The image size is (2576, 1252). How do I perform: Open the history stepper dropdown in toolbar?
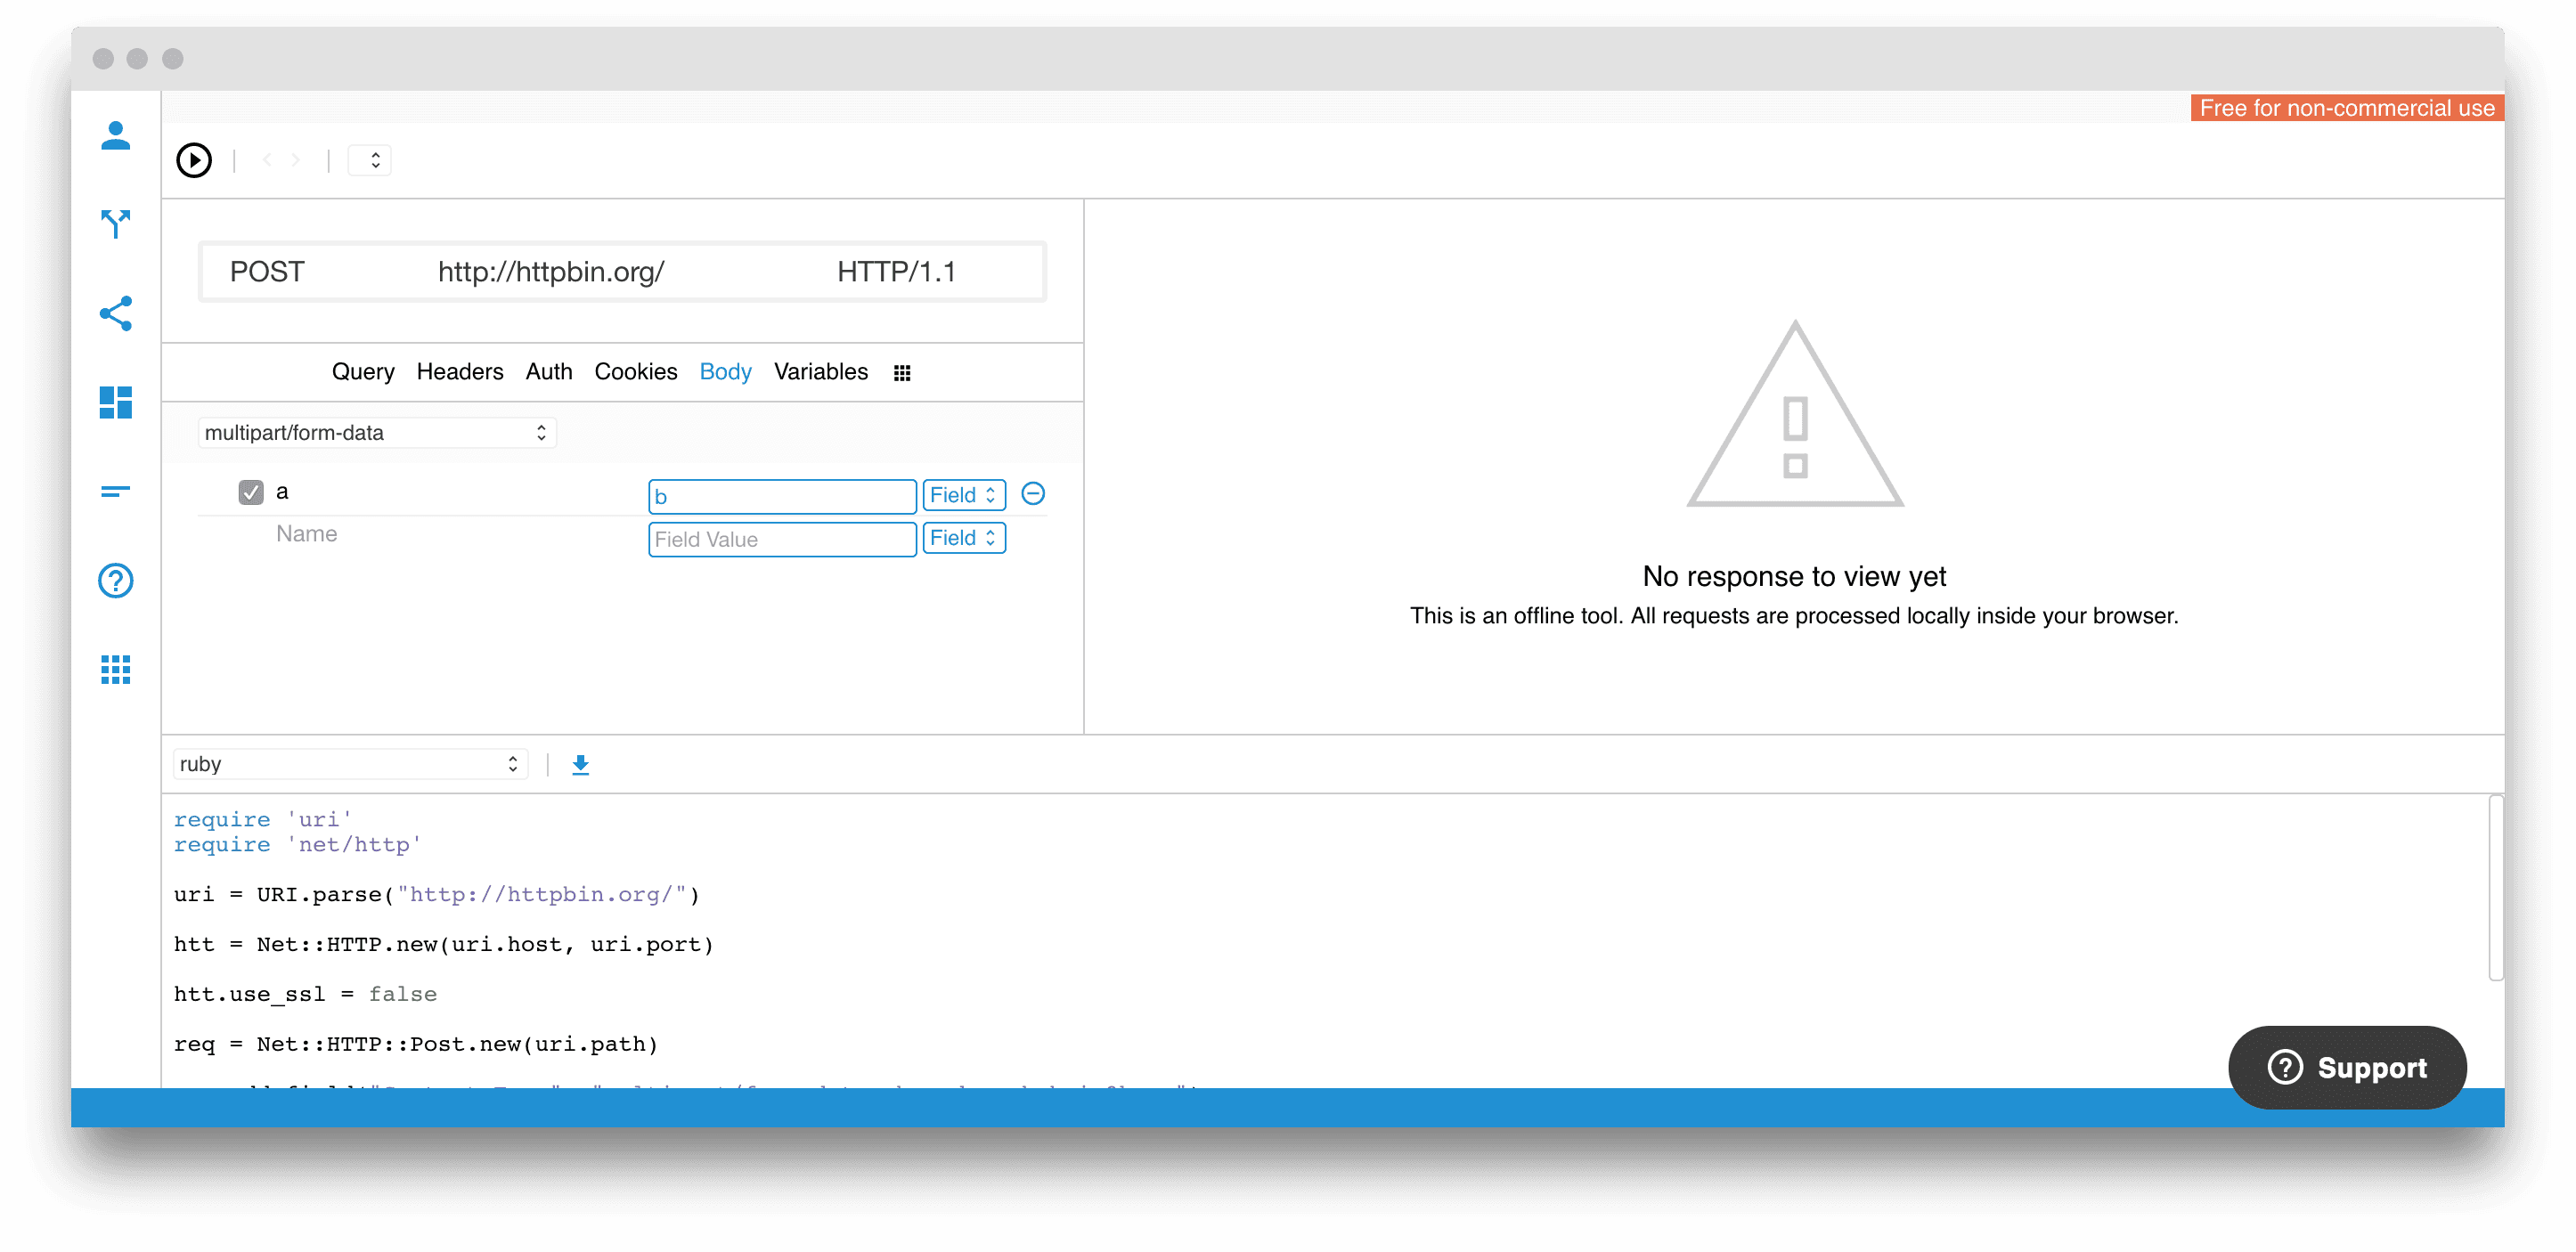point(370,160)
